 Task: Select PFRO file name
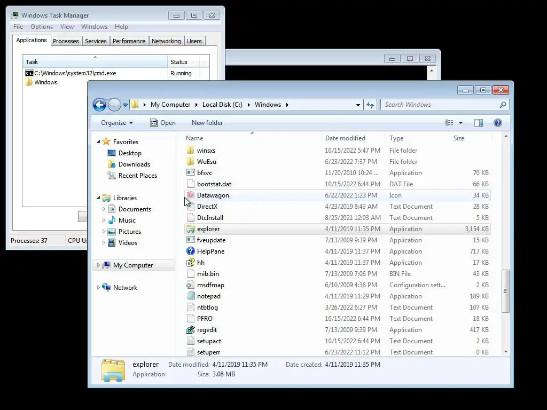point(205,318)
